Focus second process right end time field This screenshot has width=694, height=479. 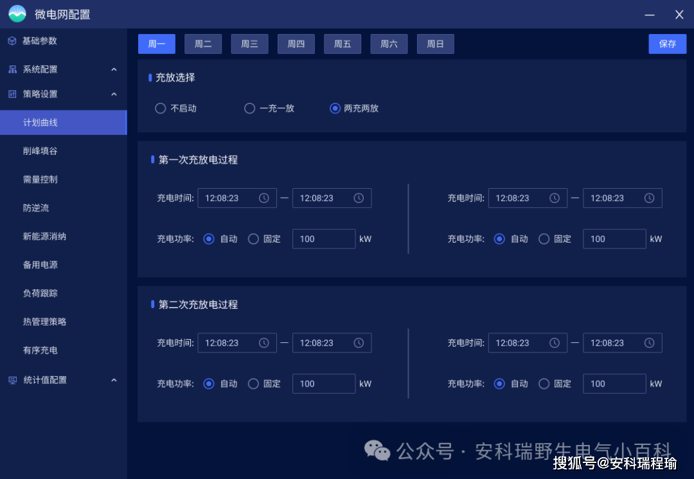click(x=622, y=343)
